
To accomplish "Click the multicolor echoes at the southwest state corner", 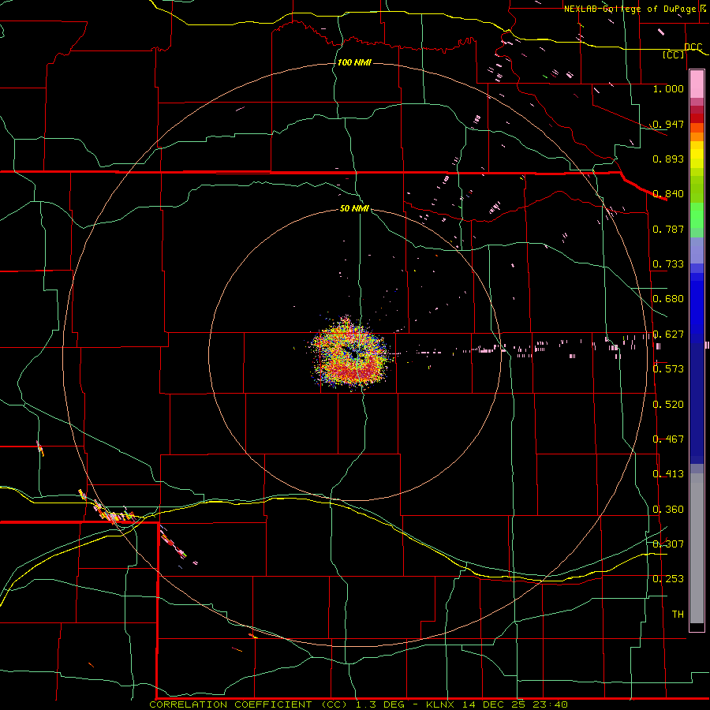I will (x=111, y=510).
